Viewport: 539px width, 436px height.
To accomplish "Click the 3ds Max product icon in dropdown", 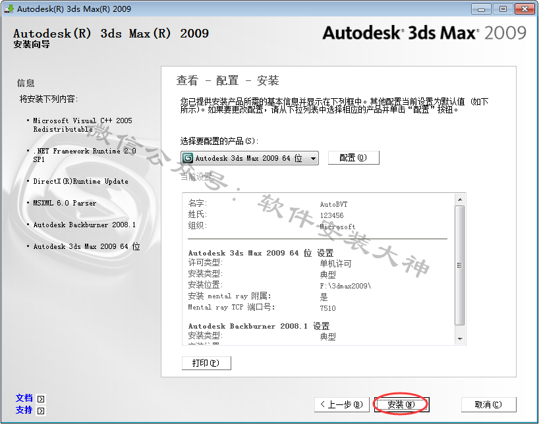I will click(x=188, y=158).
